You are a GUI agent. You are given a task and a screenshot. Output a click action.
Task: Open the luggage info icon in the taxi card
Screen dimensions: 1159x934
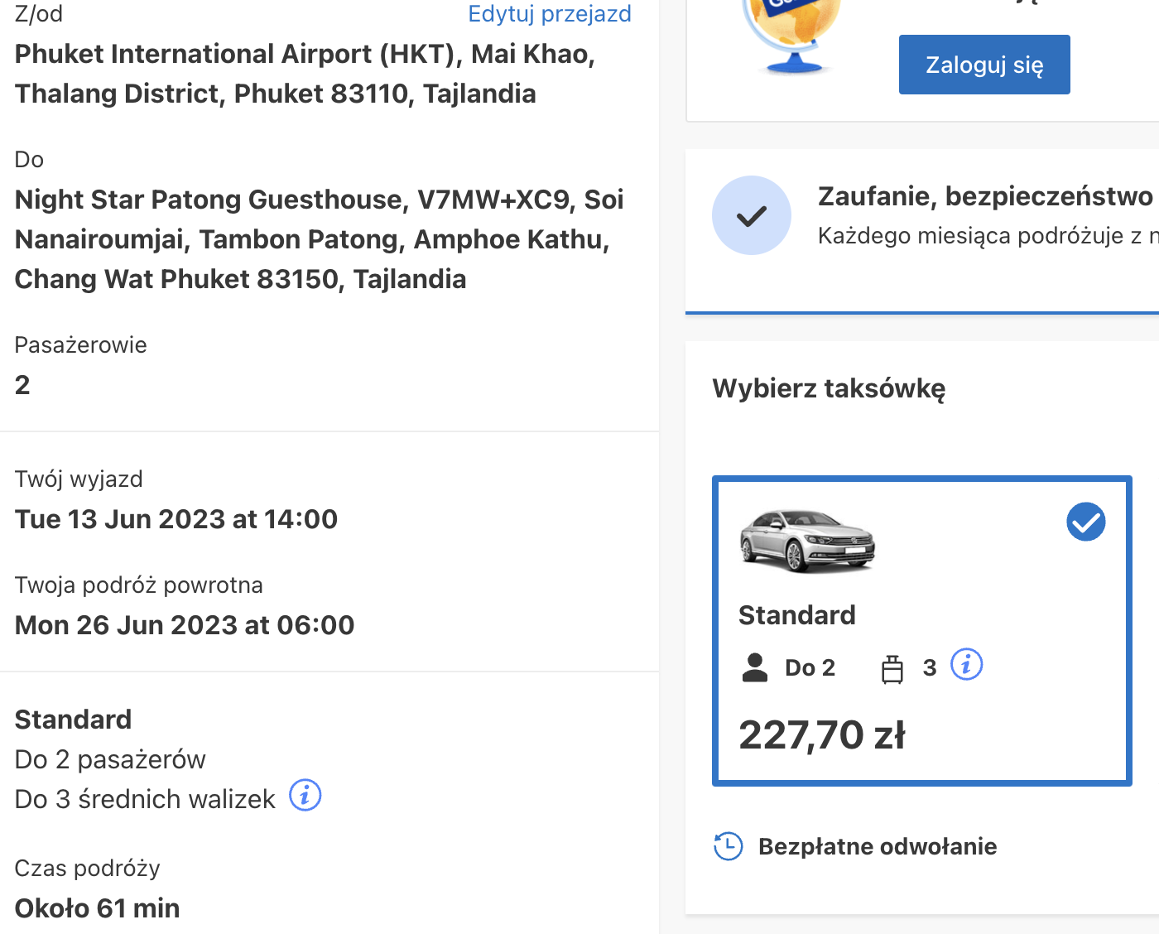point(966,665)
